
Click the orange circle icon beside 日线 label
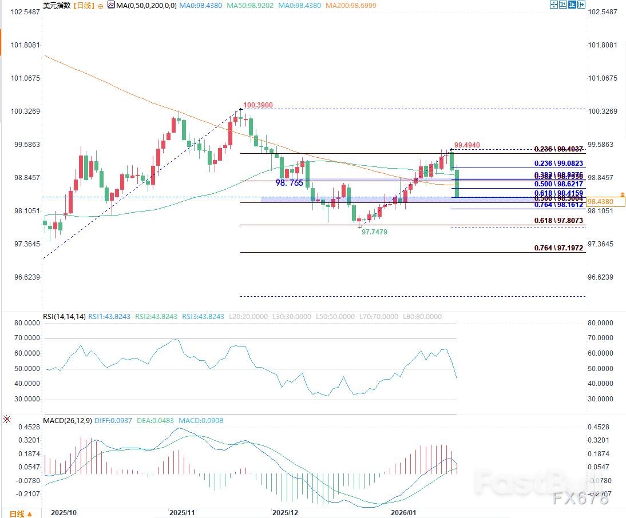pos(101,5)
